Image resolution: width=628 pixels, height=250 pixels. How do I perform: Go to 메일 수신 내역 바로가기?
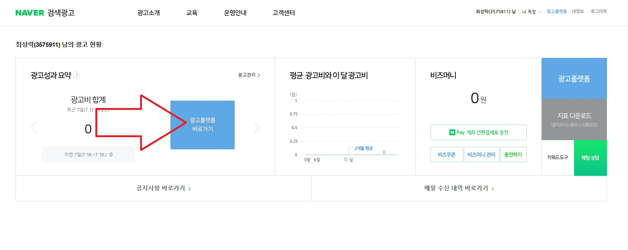tap(459, 188)
